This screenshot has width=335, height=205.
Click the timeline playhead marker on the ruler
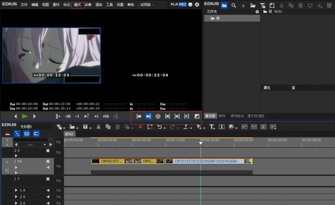coord(201,143)
